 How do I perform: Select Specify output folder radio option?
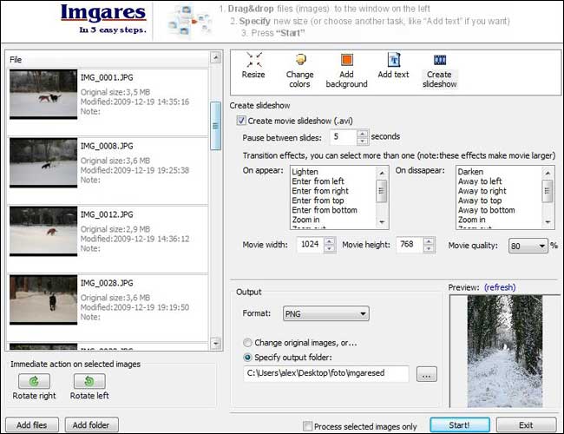(x=247, y=358)
